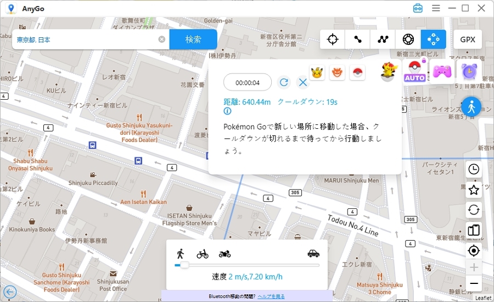494x302 pixels.
Task: Open the hamburger menu in title bar
Action: (436, 8)
